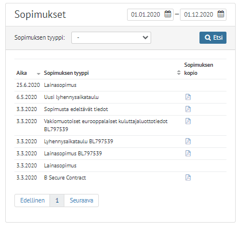
Task: Open PDF copy of B Secure Contract
Action: tap(188, 178)
